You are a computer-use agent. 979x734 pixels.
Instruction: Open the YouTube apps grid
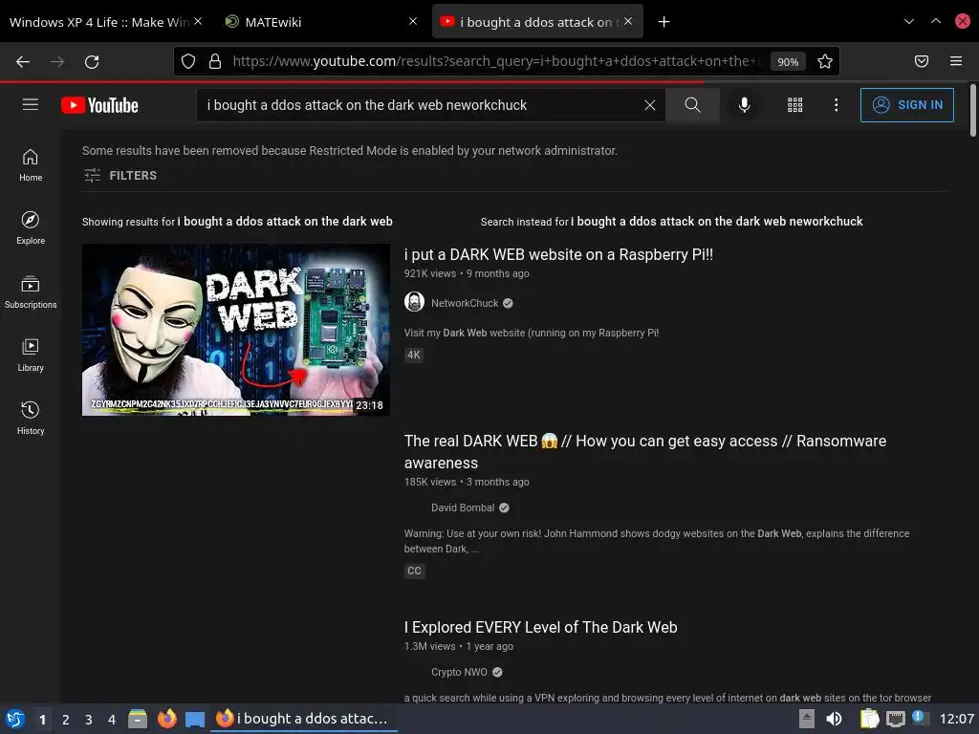(794, 105)
